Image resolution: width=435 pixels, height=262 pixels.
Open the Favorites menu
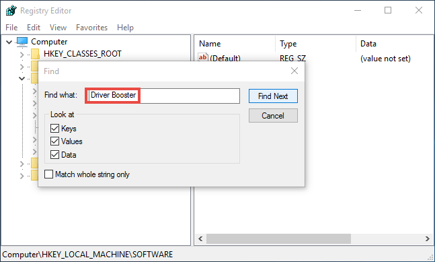click(92, 28)
